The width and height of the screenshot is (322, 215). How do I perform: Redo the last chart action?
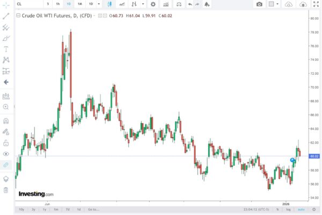coord(197,4)
